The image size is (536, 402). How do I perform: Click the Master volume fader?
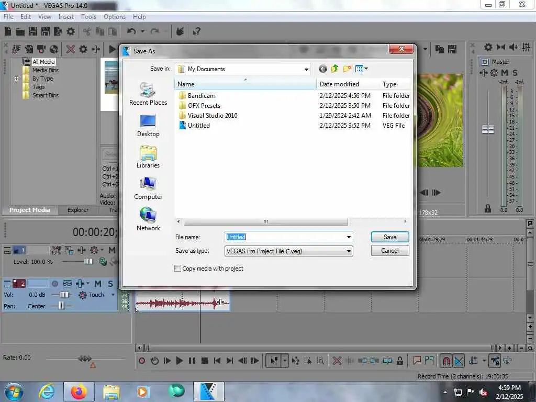pyautogui.click(x=488, y=130)
